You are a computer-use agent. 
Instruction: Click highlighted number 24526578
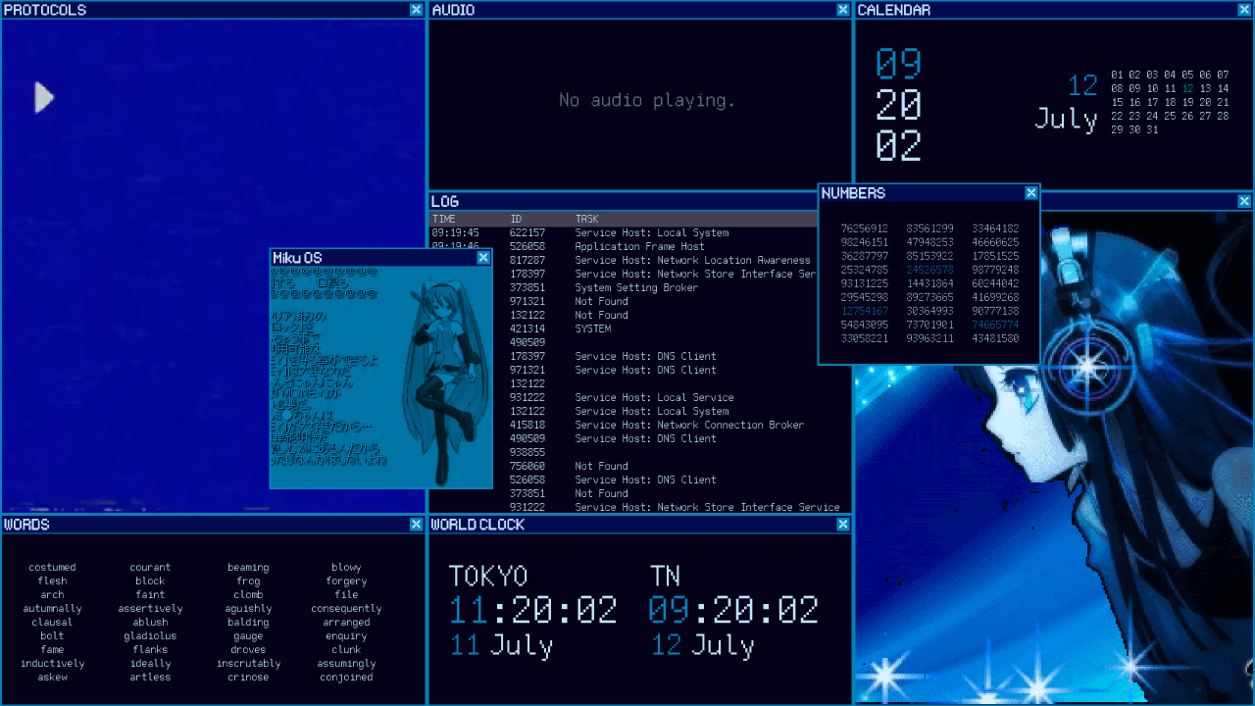click(929, 270)
